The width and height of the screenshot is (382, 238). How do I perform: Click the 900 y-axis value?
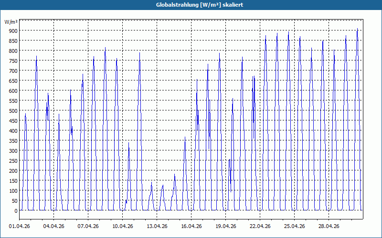coord(13,30)
